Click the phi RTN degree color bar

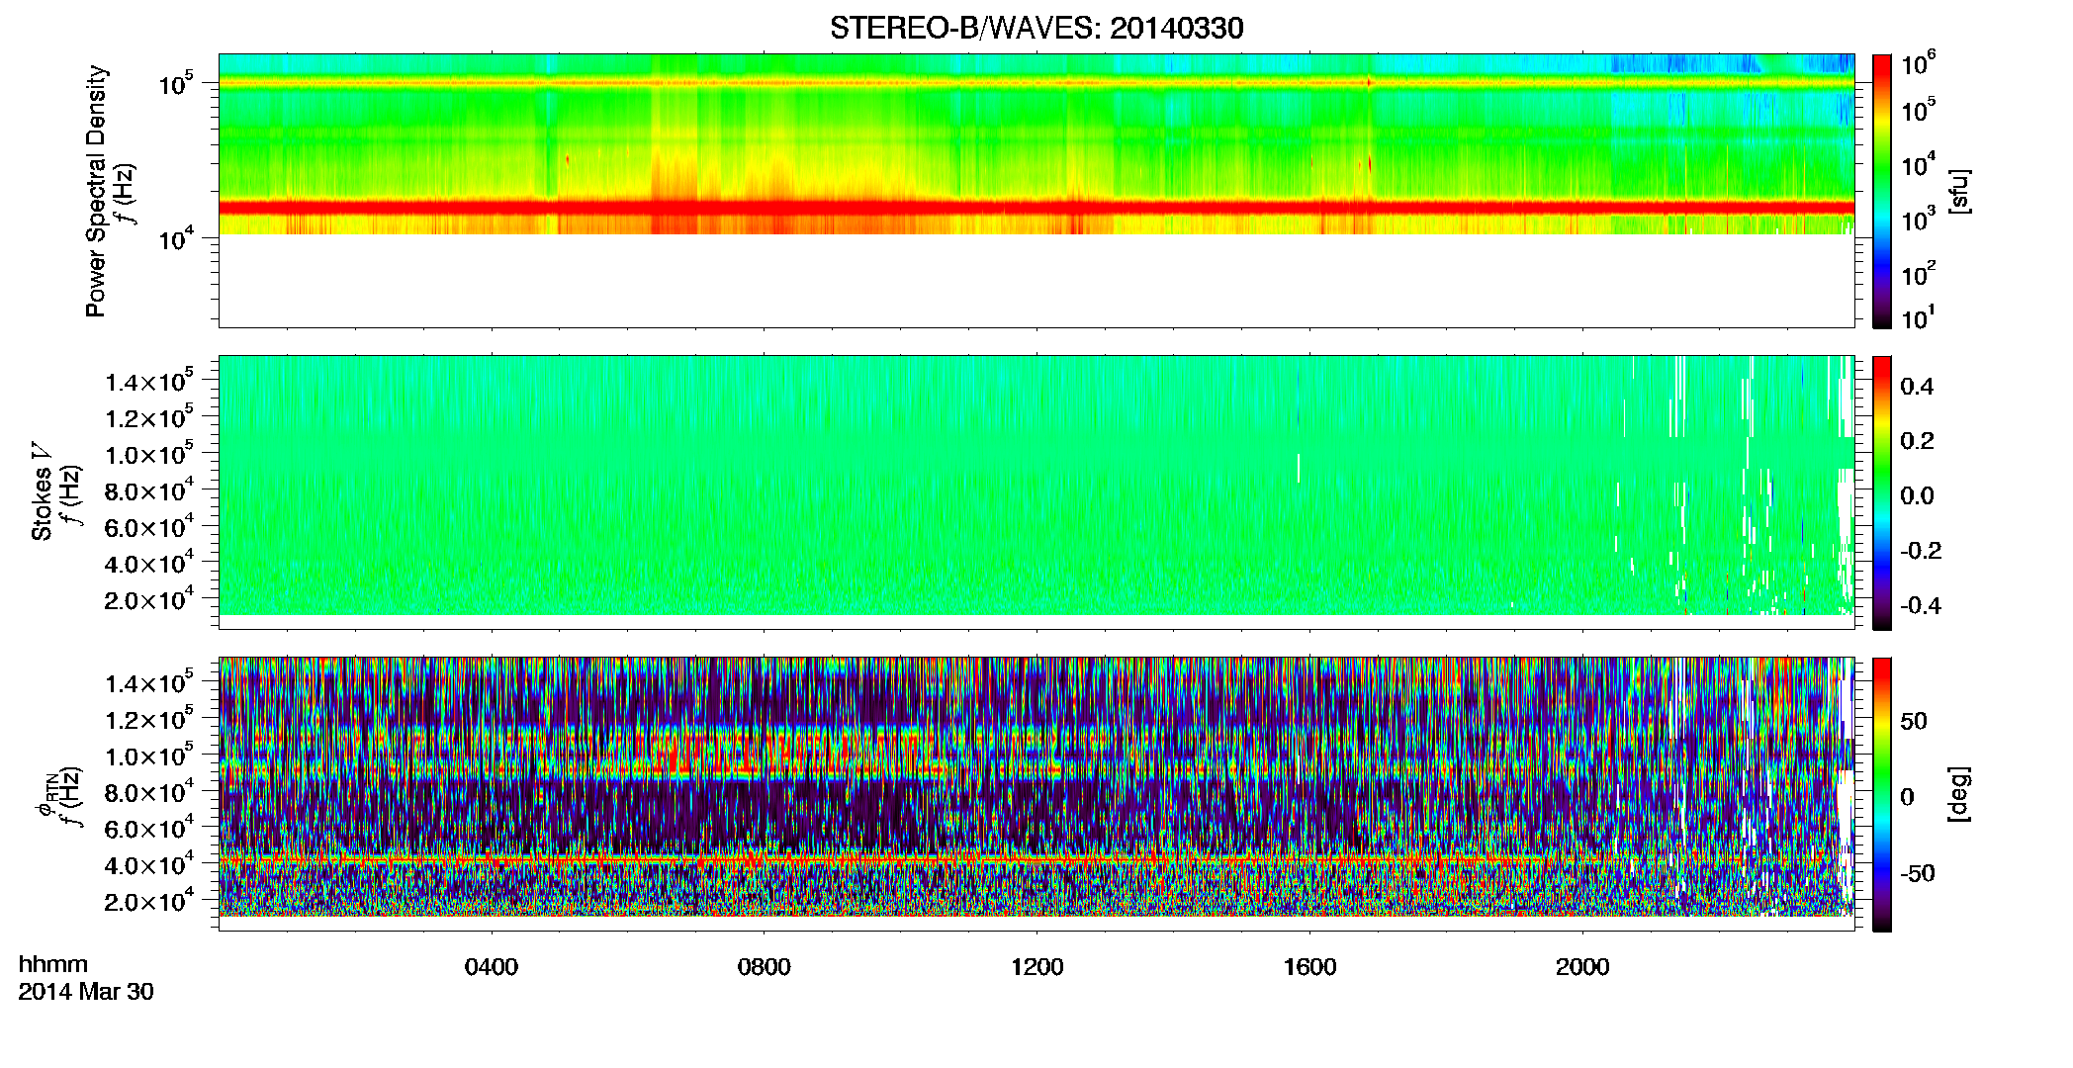1882,794
